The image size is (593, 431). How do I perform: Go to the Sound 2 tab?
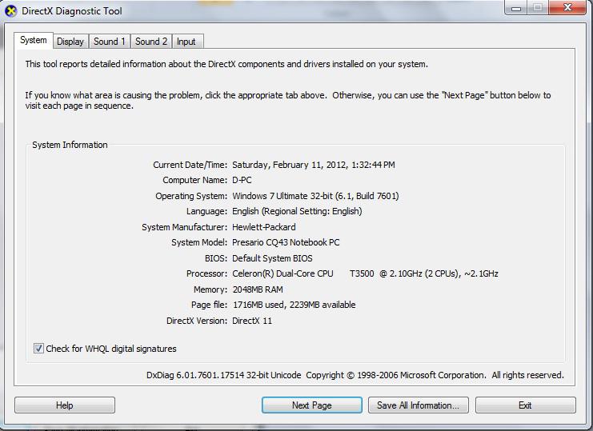pos(151,42)
